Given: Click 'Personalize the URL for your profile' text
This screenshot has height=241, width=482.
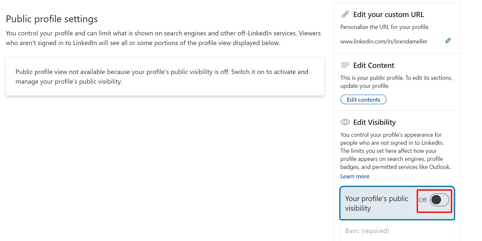Looking at the screenshot, I should (x=385, y=27).
